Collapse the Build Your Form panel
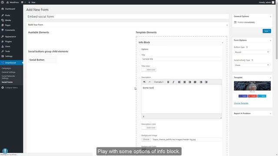Image resolution: width=278 pixels, height=156 pixels. [227, 25]
